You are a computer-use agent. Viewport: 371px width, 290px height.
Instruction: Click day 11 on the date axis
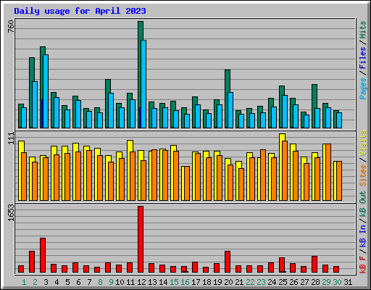coord(130,282)
